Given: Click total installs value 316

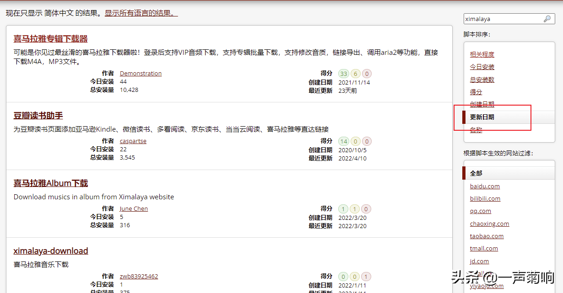Looking at the screenshot, I should tap(125, 225).
